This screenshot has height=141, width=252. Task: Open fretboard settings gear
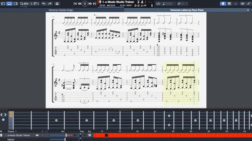tap(3, 119)
